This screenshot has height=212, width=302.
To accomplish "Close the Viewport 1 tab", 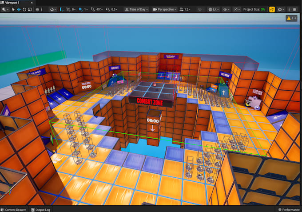I will (x=32, y=3).
